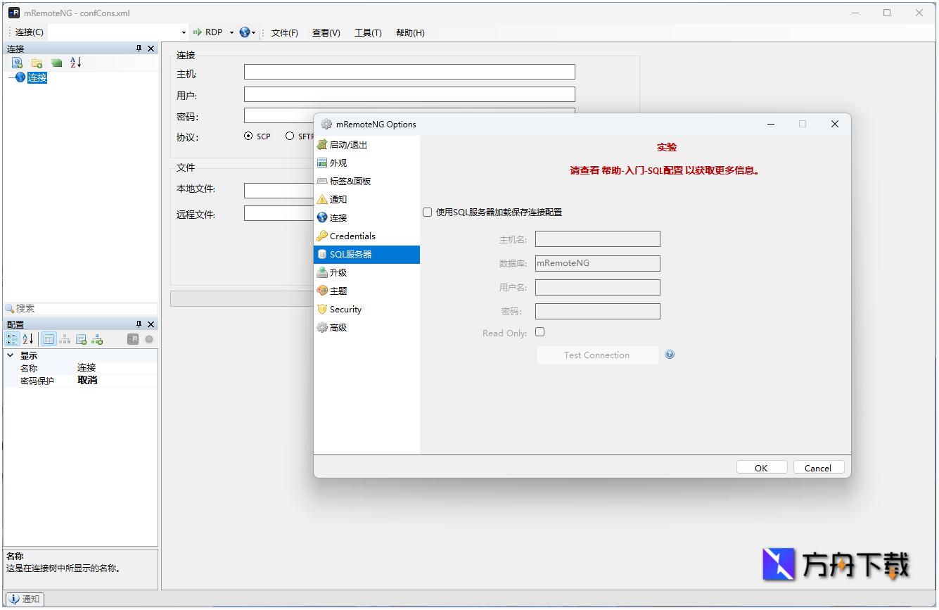Pin the 连接 panel with pushpin icon
This screenshot has width=939, height=610.
point(139,49)
